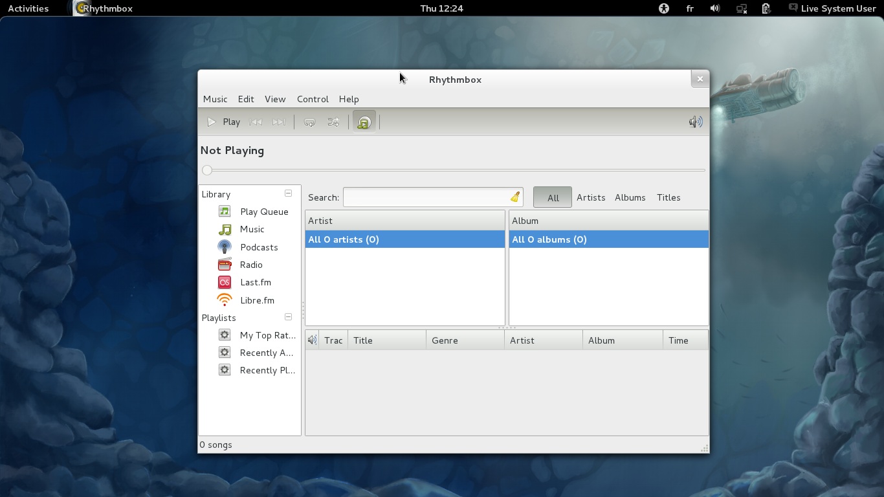Select the Last.fm icon
Image resolution: width=884 pixels, height=497 pixels.
pos(225,282)
